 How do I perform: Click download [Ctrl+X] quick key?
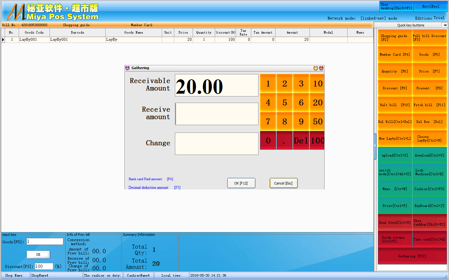click(x=429, y=155)
